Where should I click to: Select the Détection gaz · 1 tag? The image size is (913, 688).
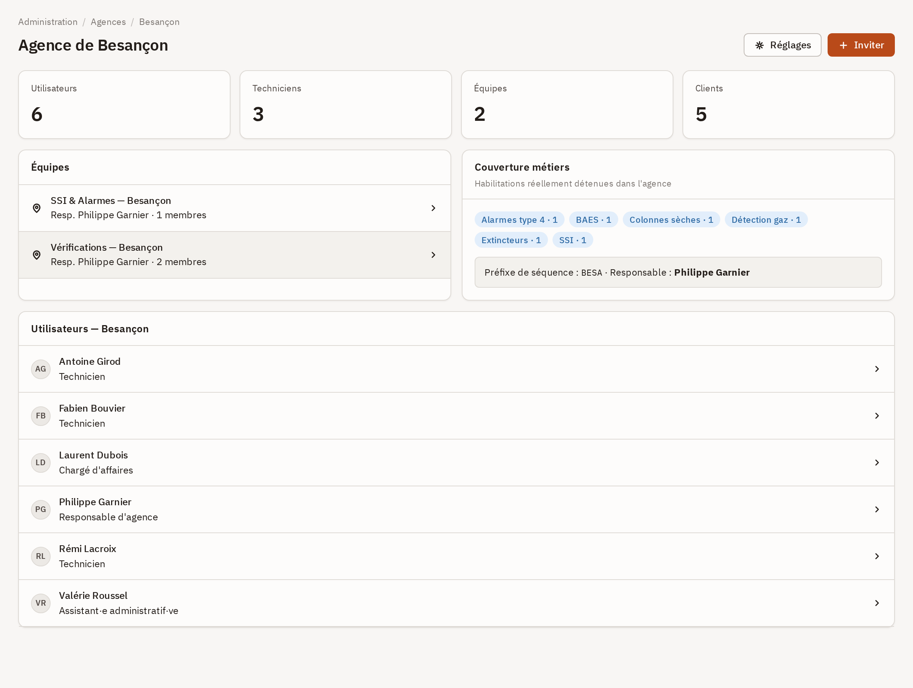766,220
